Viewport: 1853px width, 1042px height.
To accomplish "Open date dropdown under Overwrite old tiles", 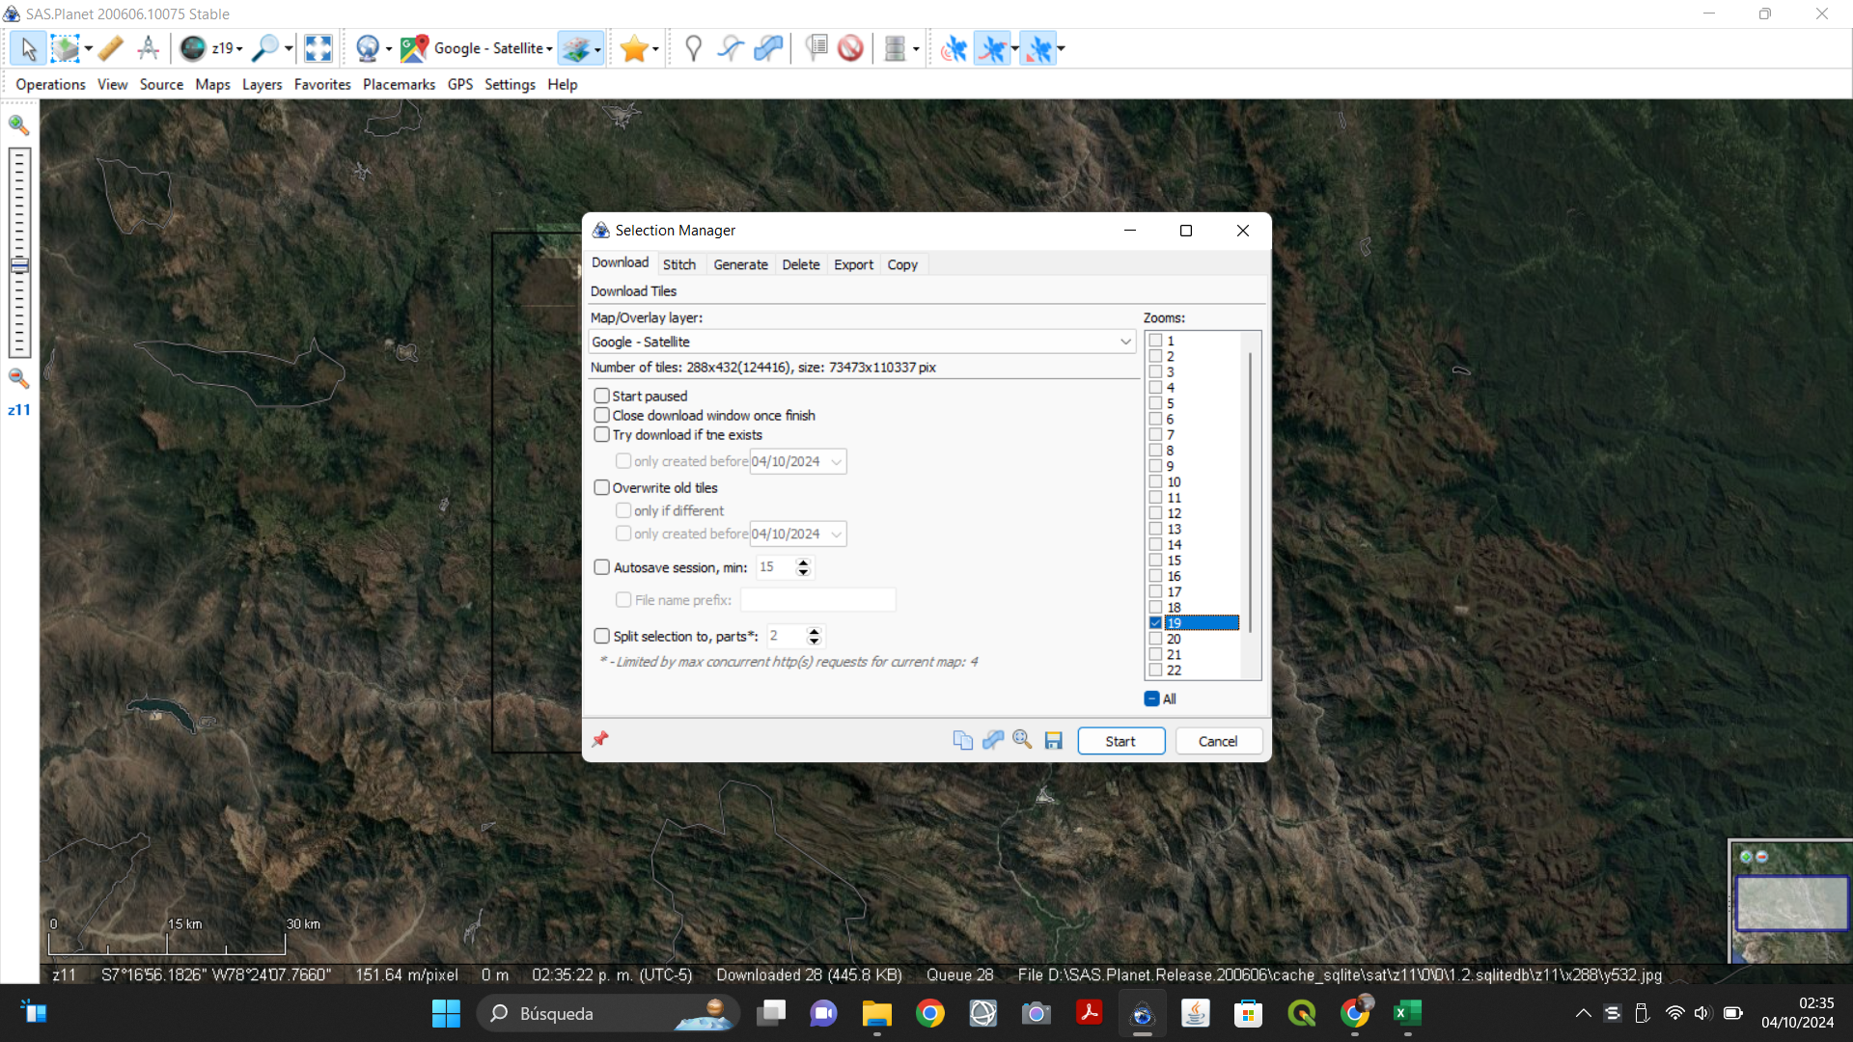I will tap(836, 534).
